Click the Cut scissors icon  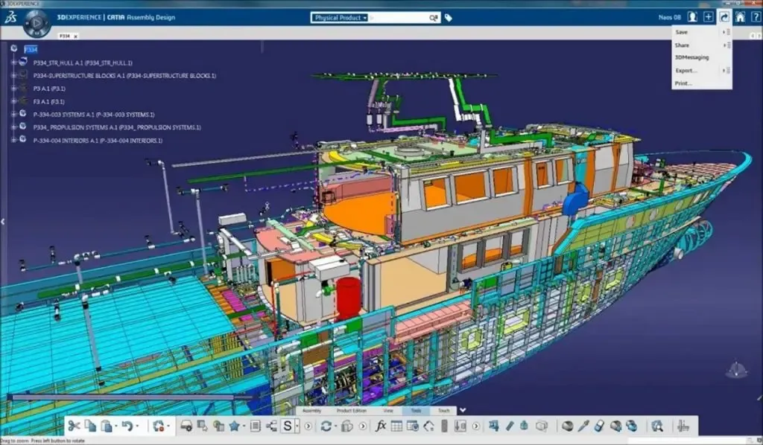[x=74, y=426]
